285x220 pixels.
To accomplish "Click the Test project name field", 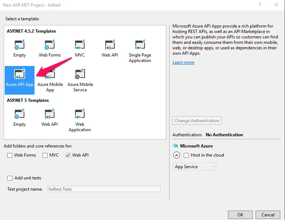I will [104, 189].
